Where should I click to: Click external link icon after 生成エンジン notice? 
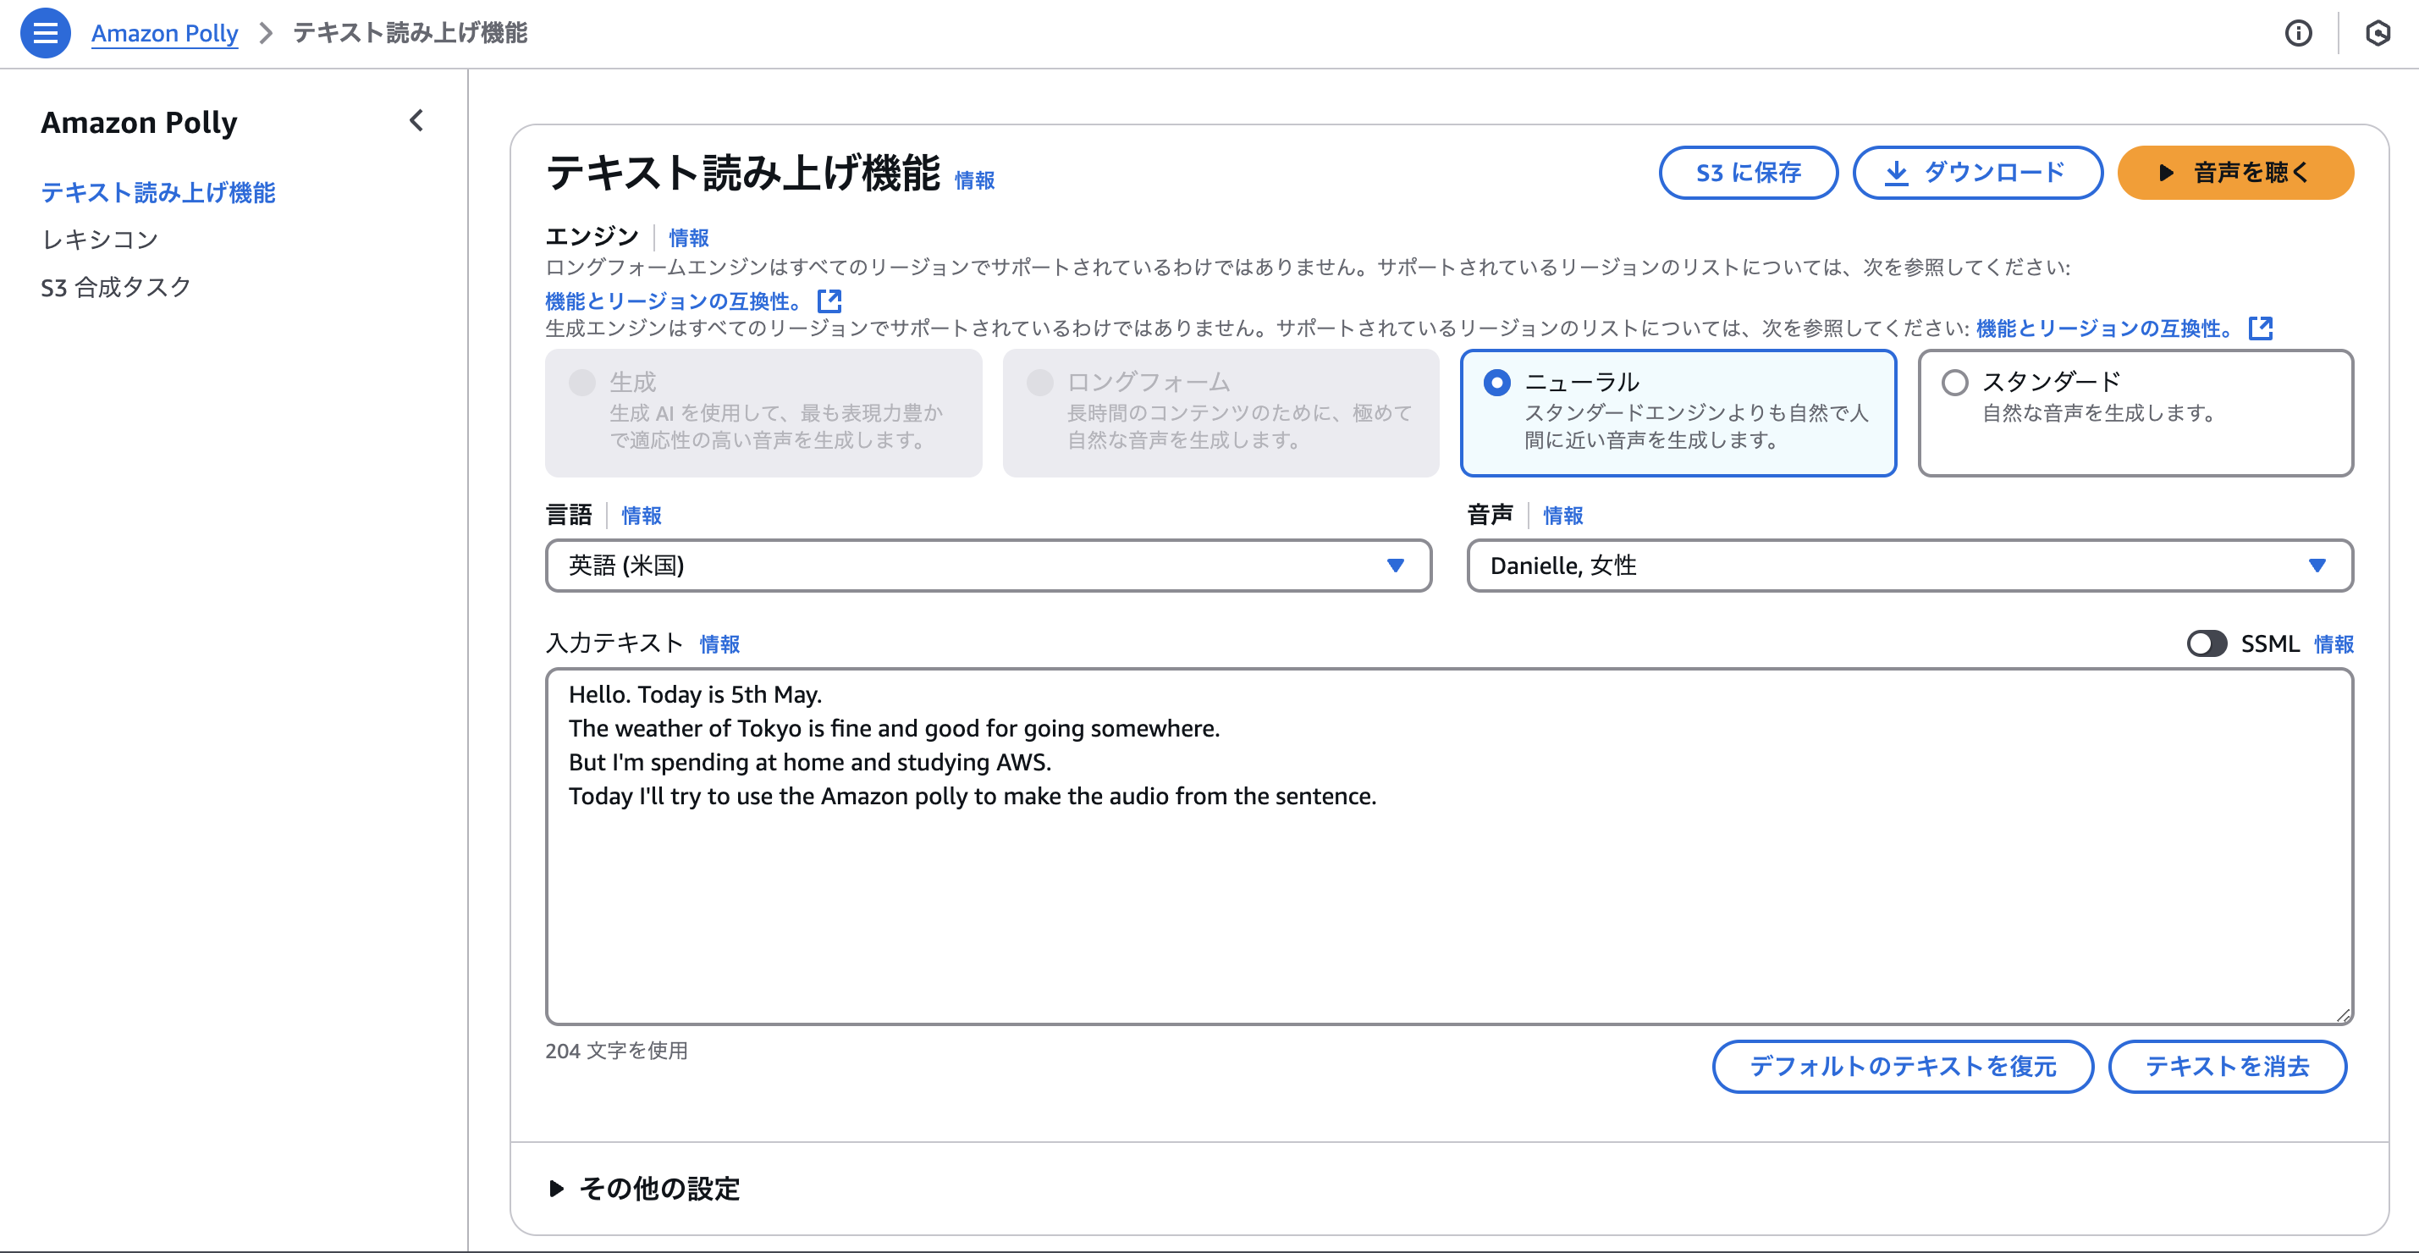[x=2262, y=328]
